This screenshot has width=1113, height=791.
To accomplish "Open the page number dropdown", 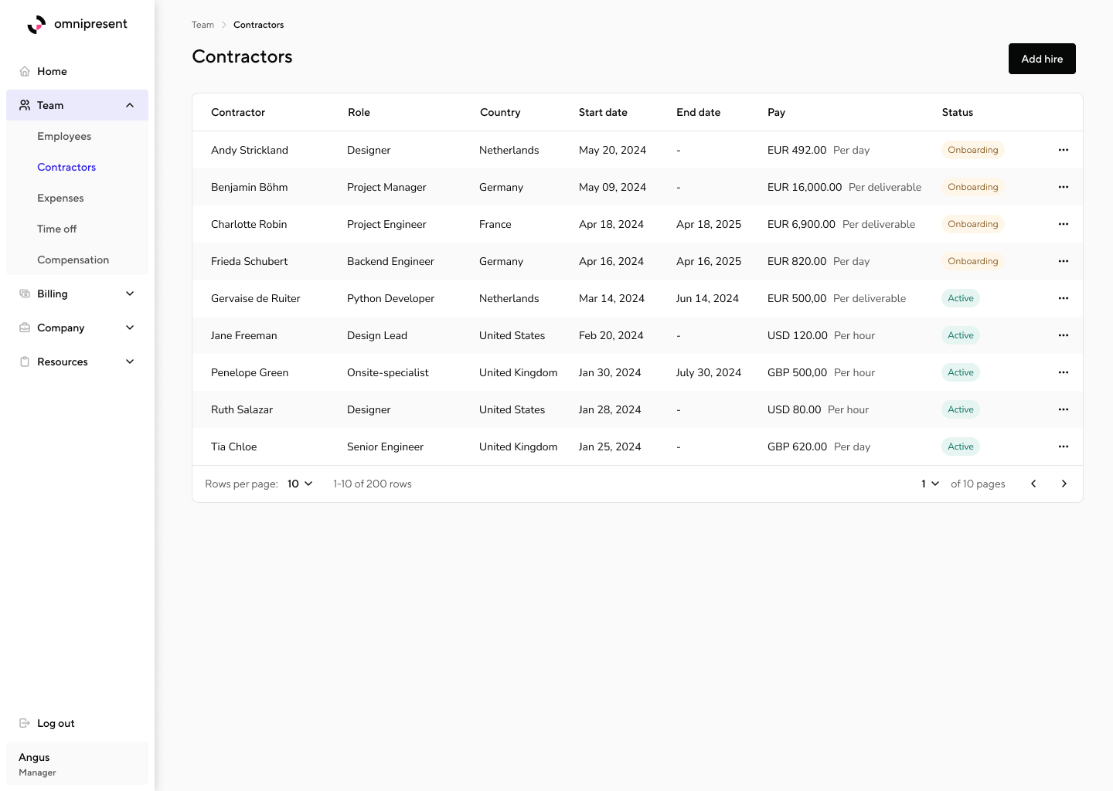I will pos(930,484).
